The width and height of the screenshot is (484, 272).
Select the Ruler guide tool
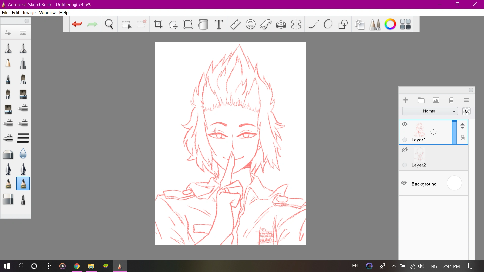point(235,24)
